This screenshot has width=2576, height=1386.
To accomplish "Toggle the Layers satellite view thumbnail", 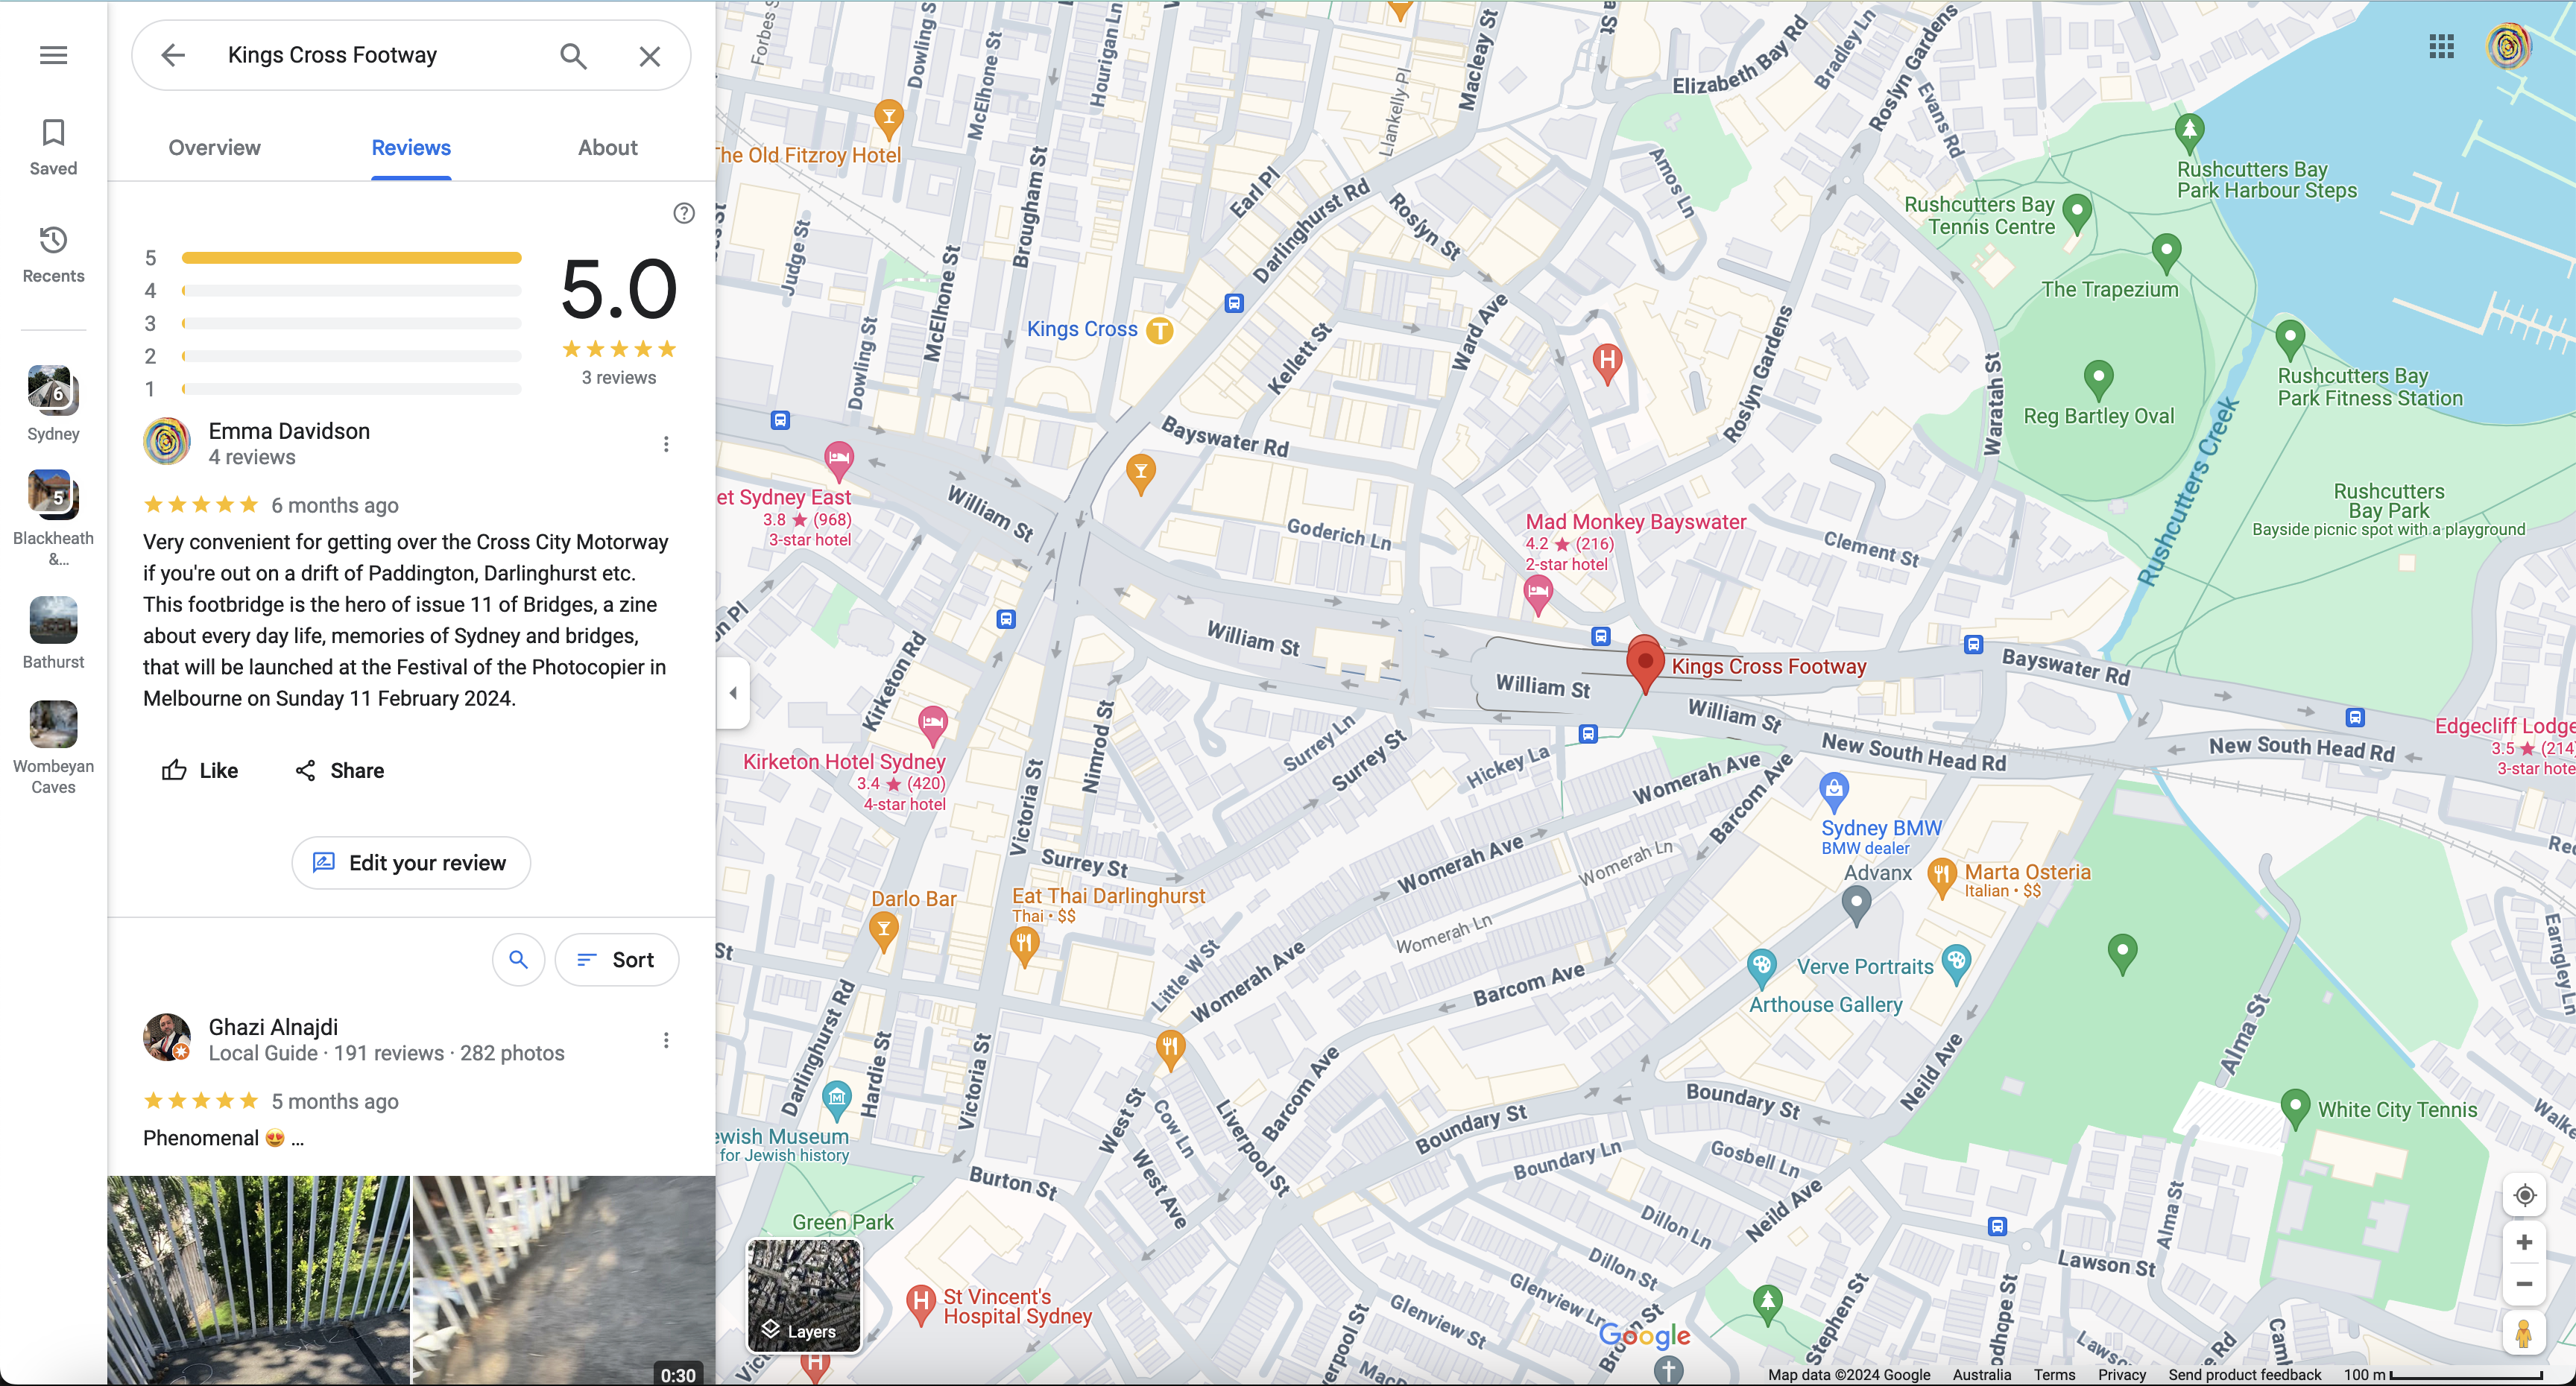I will [803, 1295].
